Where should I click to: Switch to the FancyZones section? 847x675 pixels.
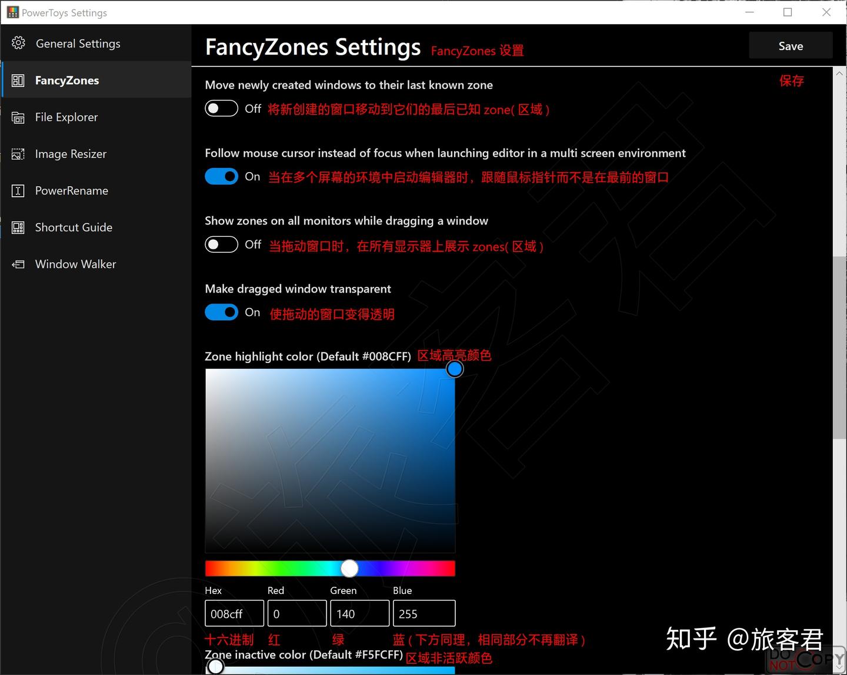coord(67,80)
